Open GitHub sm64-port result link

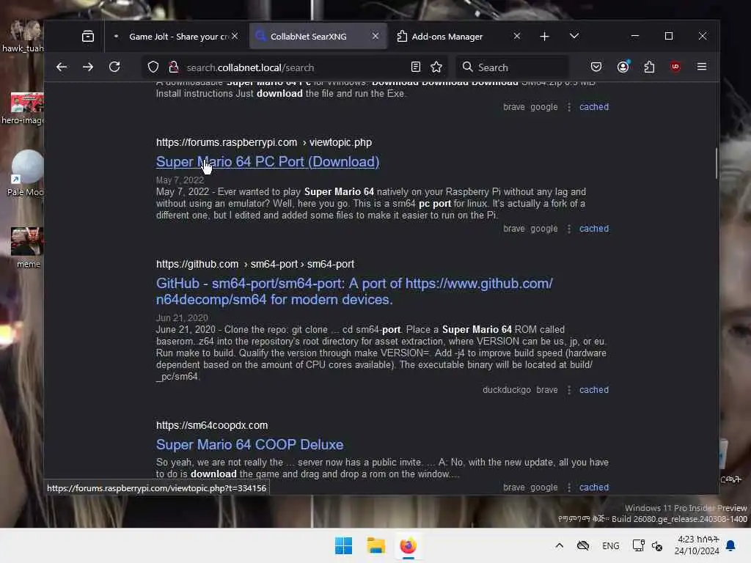pos(354,292)
